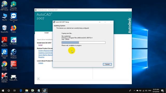The height and width of the screenshot is (93, 166).
Task: Open ProShow Producer desktop icon
Action: point(13,54)
